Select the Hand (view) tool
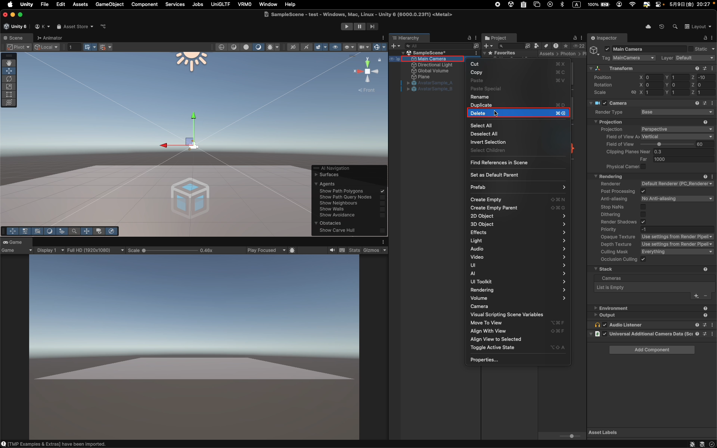 click(x=9, y=63)
